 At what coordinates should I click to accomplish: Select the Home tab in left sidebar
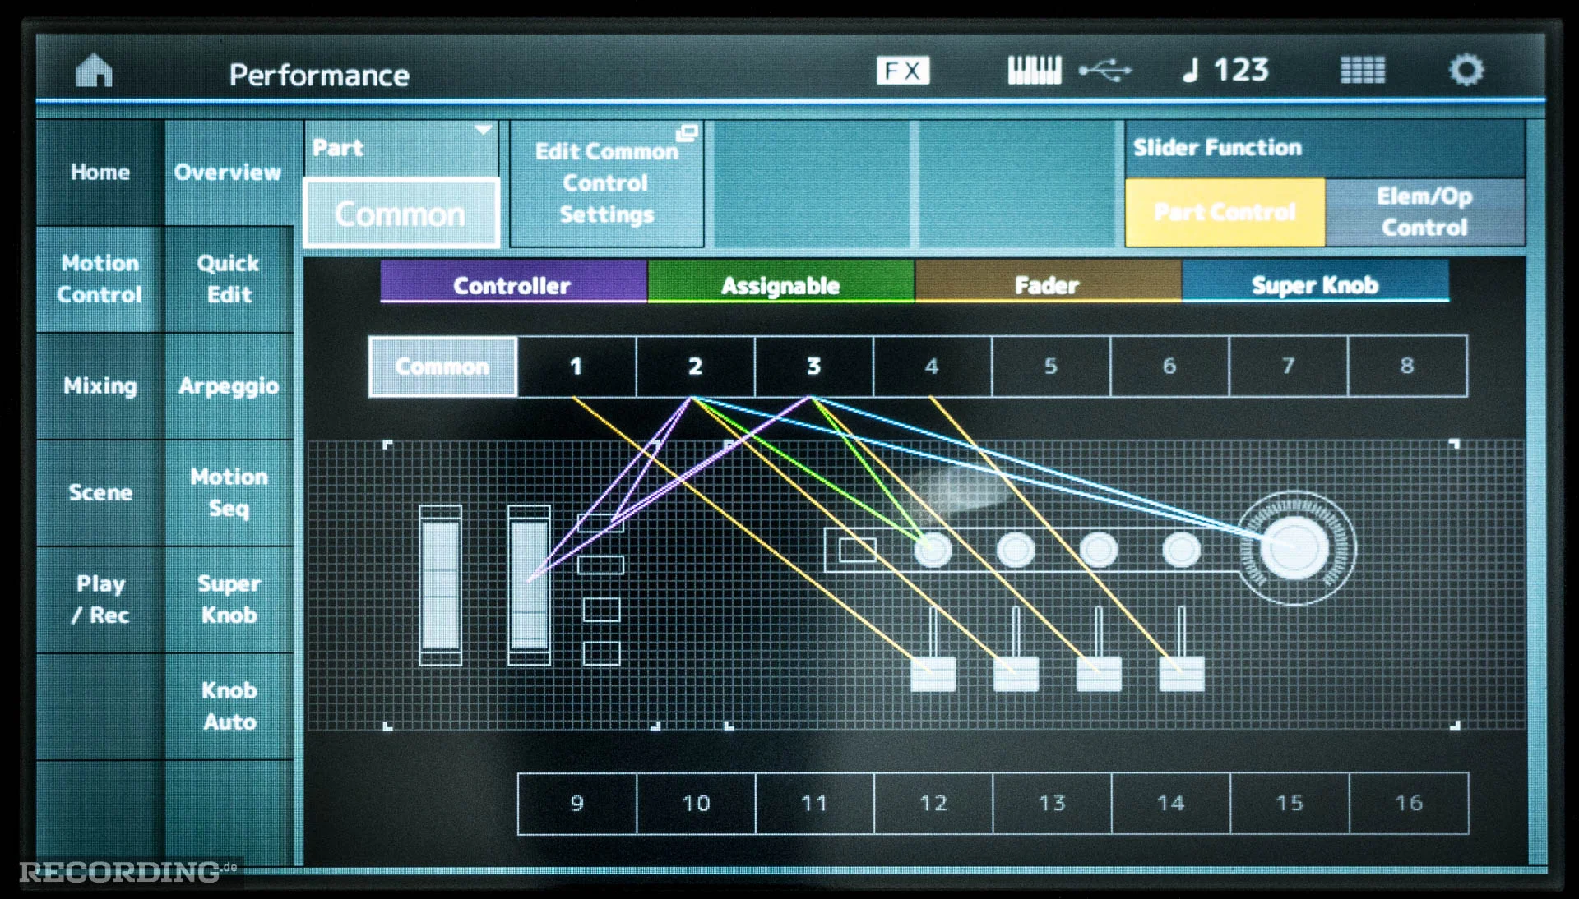(x=100, y=173)
